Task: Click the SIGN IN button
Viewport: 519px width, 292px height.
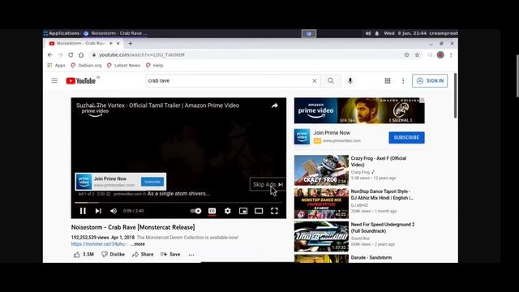Action: pyautogui.click(x=430, y=81)
